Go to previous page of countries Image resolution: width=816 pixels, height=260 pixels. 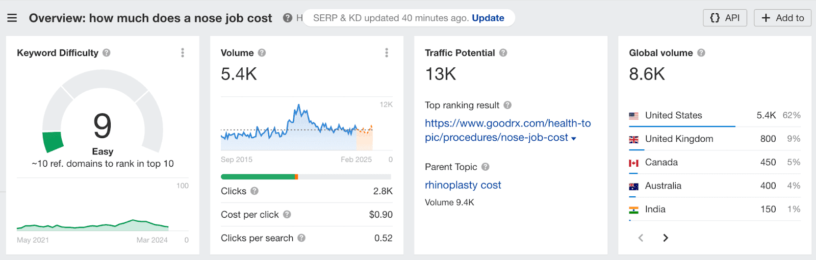click(x=641, y=238)
